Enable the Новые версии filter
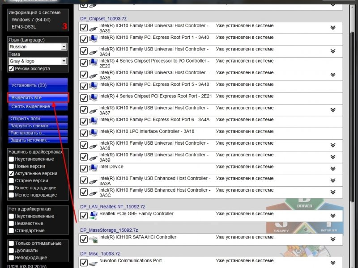Image resolution: width=358 pixels, height=268 pixels. pos(11,166)
